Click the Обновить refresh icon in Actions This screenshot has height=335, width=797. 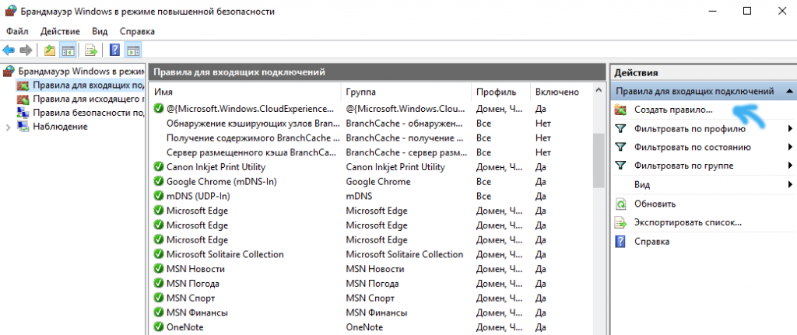(x=620, y=204)
